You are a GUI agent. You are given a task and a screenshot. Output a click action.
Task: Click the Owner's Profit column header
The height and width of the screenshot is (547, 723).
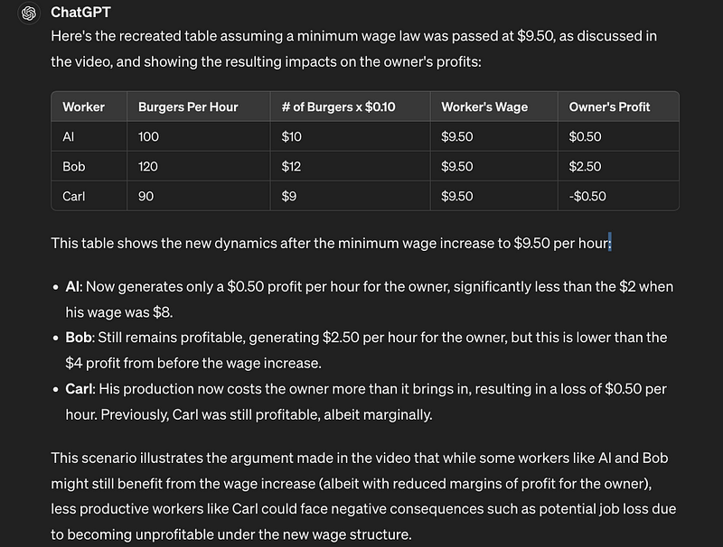point(609,107)
